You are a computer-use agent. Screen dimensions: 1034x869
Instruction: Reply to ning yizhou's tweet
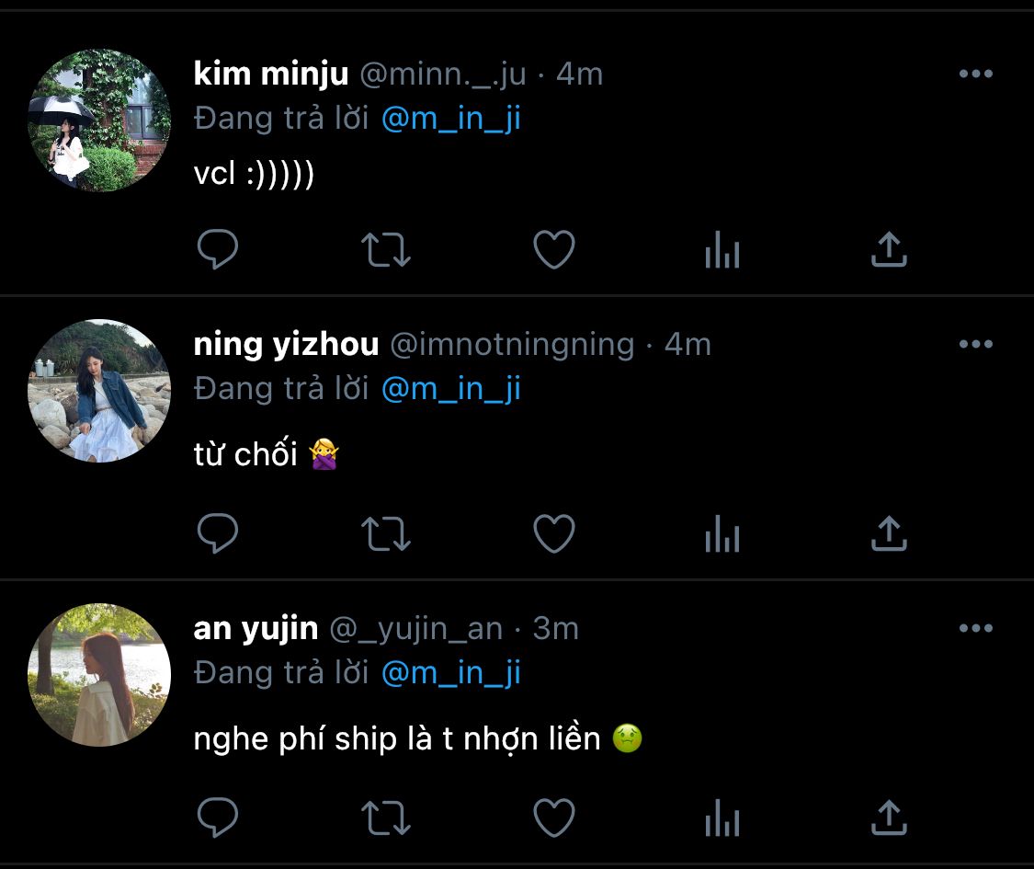tap(218, 532)
